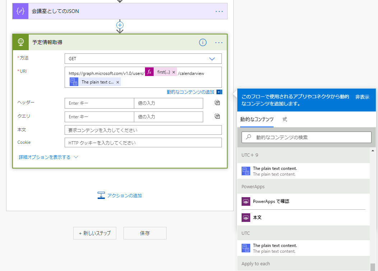Switch ヘッダー input mode via the grid icon
The width and height of the screenshot is (378, 271).
[x=217, y=103]
